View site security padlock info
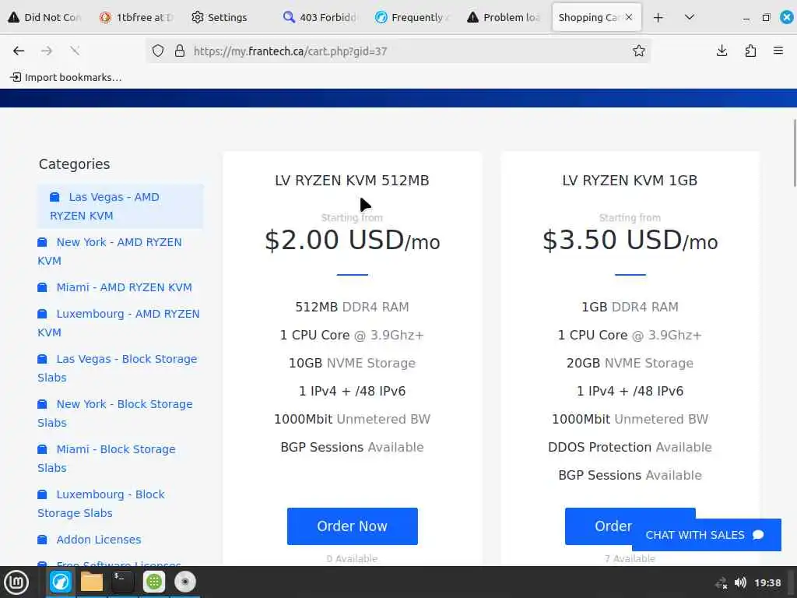Screen dimensions: 797x598 180,51
